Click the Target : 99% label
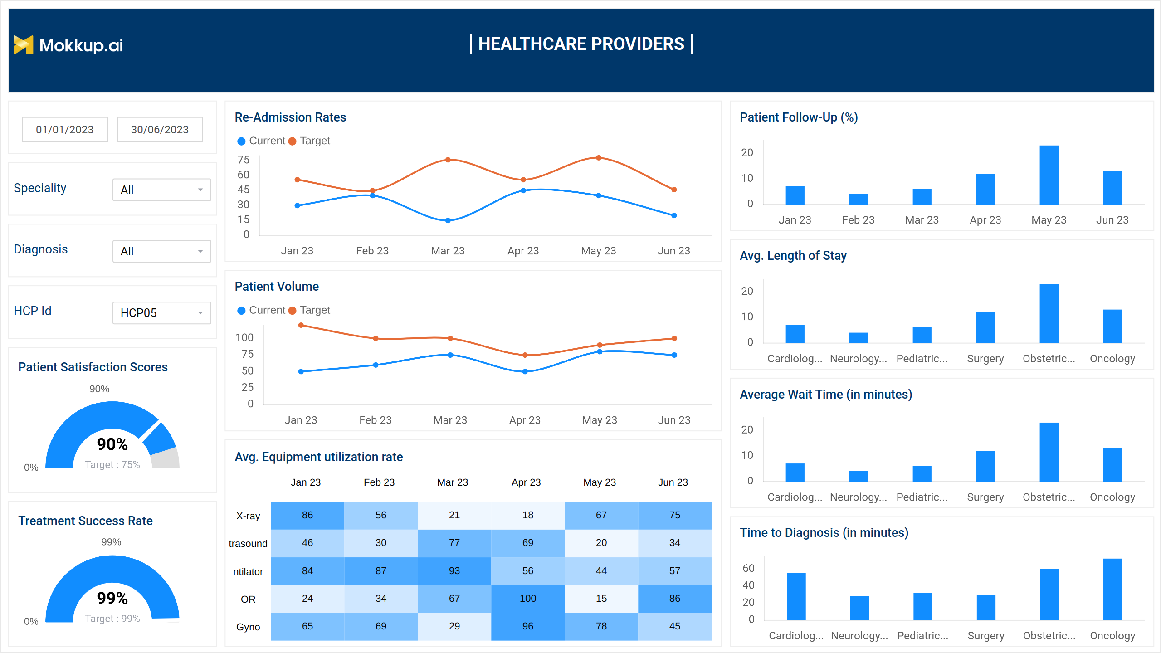The height and width of the screenshot is (653, 1161). (112, 619)
